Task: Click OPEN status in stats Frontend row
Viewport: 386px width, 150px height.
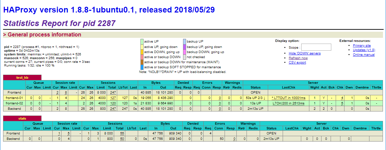Action: click(x=271, y=133)
